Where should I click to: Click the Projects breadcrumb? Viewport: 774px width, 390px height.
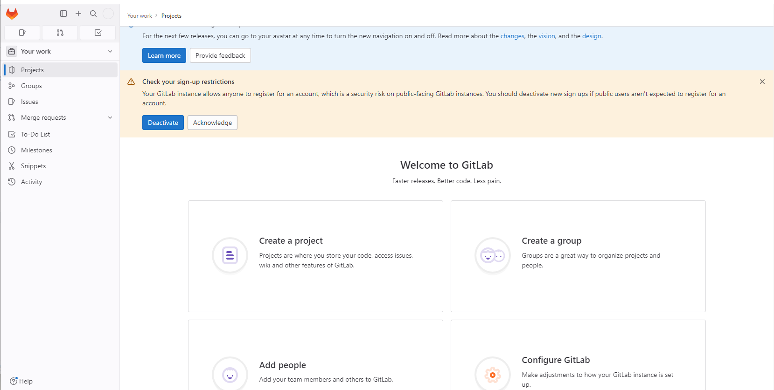pyautogui.click(x=171, y=16)
